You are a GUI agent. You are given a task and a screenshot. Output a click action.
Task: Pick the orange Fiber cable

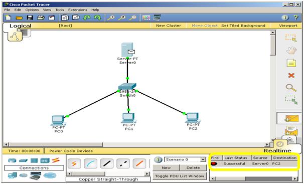click(x=139, y=164)
